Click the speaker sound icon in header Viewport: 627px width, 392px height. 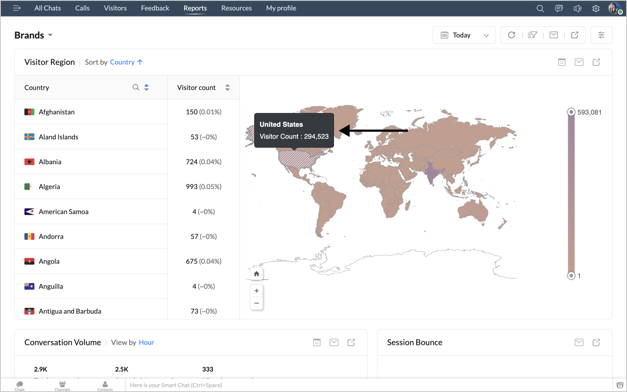click(x=577, y=8)
